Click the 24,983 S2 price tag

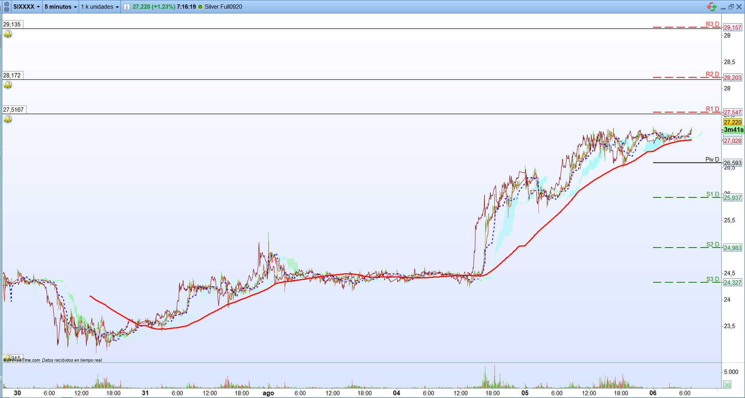(733, 248)
